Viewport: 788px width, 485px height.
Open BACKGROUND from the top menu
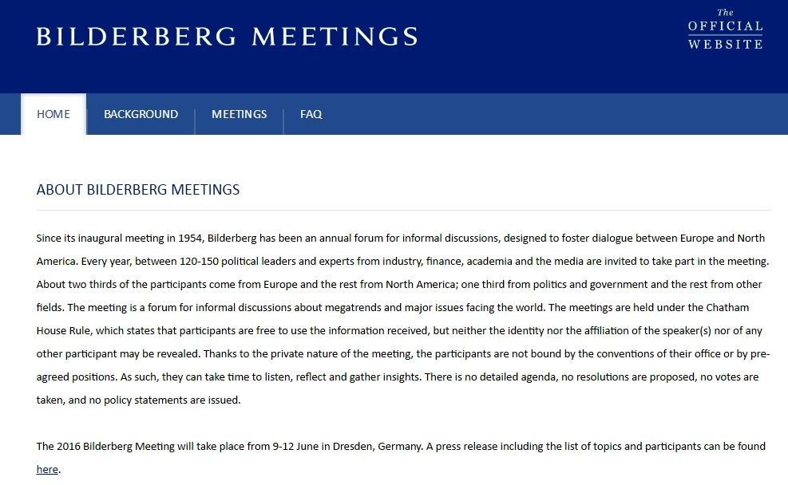tap(141, 114)
